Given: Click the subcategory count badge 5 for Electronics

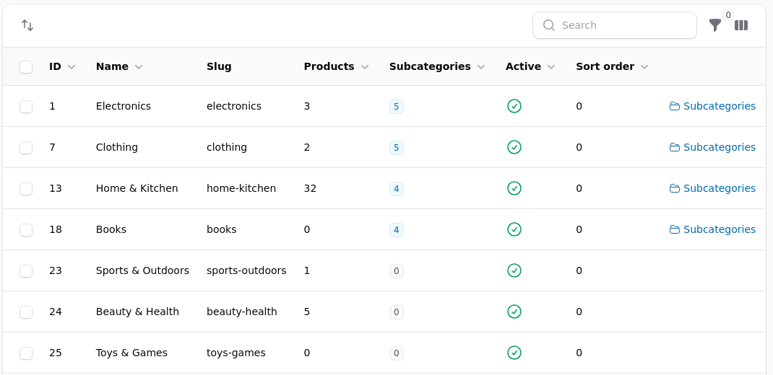Looking at the screenshot, I should (x=397, y=107).
